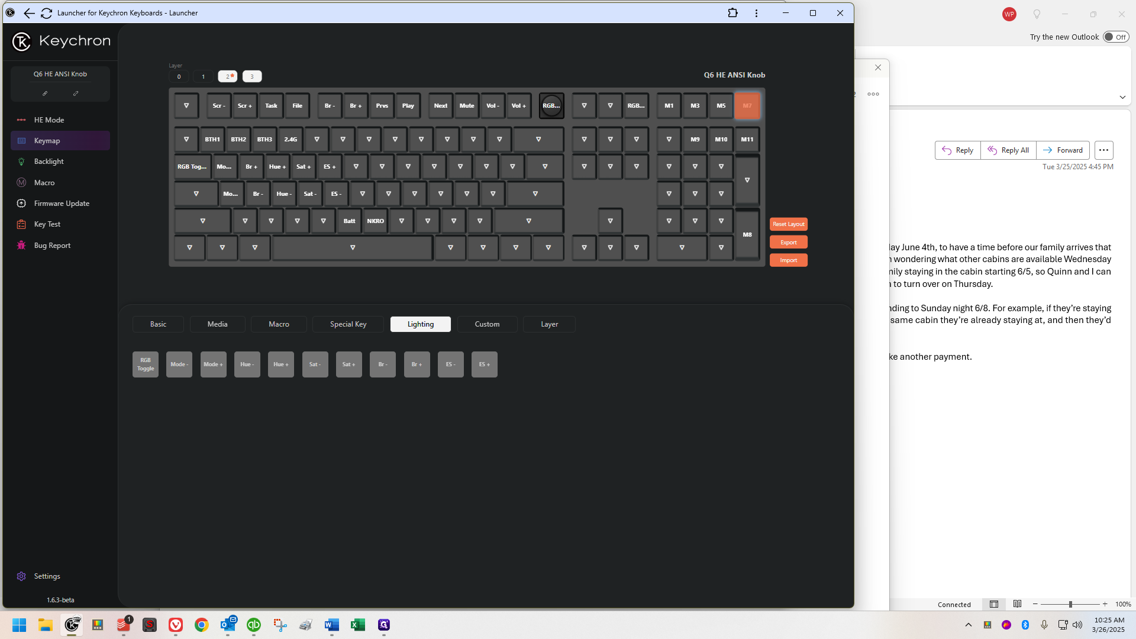Select the Mute key on the keyboard
1136x639 pixels.
pos(467,106)
